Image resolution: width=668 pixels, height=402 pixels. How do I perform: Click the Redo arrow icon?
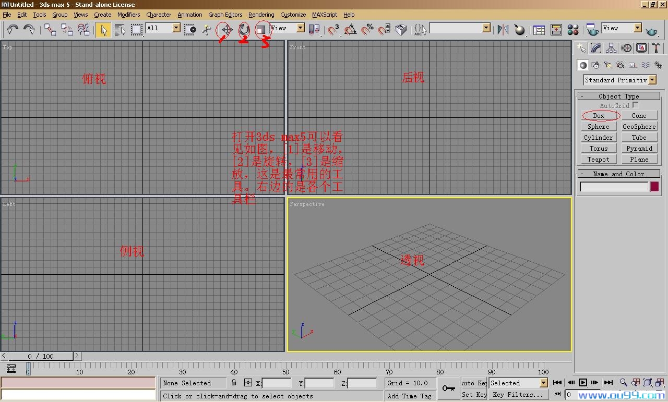(29, 29)
